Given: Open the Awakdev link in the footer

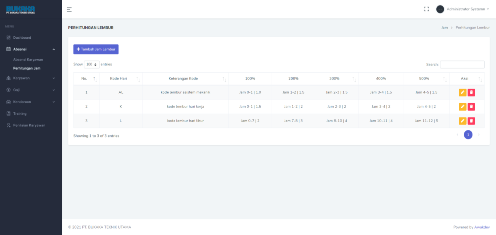Looking at the screenshot, I should coord(482,227).
